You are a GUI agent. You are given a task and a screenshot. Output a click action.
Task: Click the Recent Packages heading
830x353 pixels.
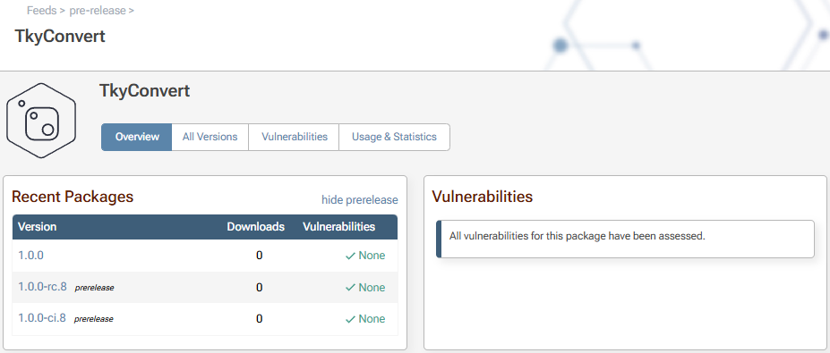[x=73, y=198]
